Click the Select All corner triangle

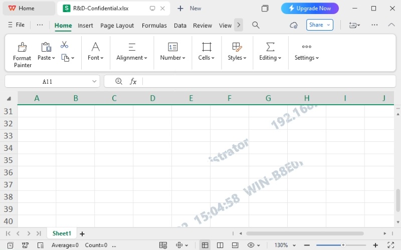pyautogui.click(x=9, y=98)
